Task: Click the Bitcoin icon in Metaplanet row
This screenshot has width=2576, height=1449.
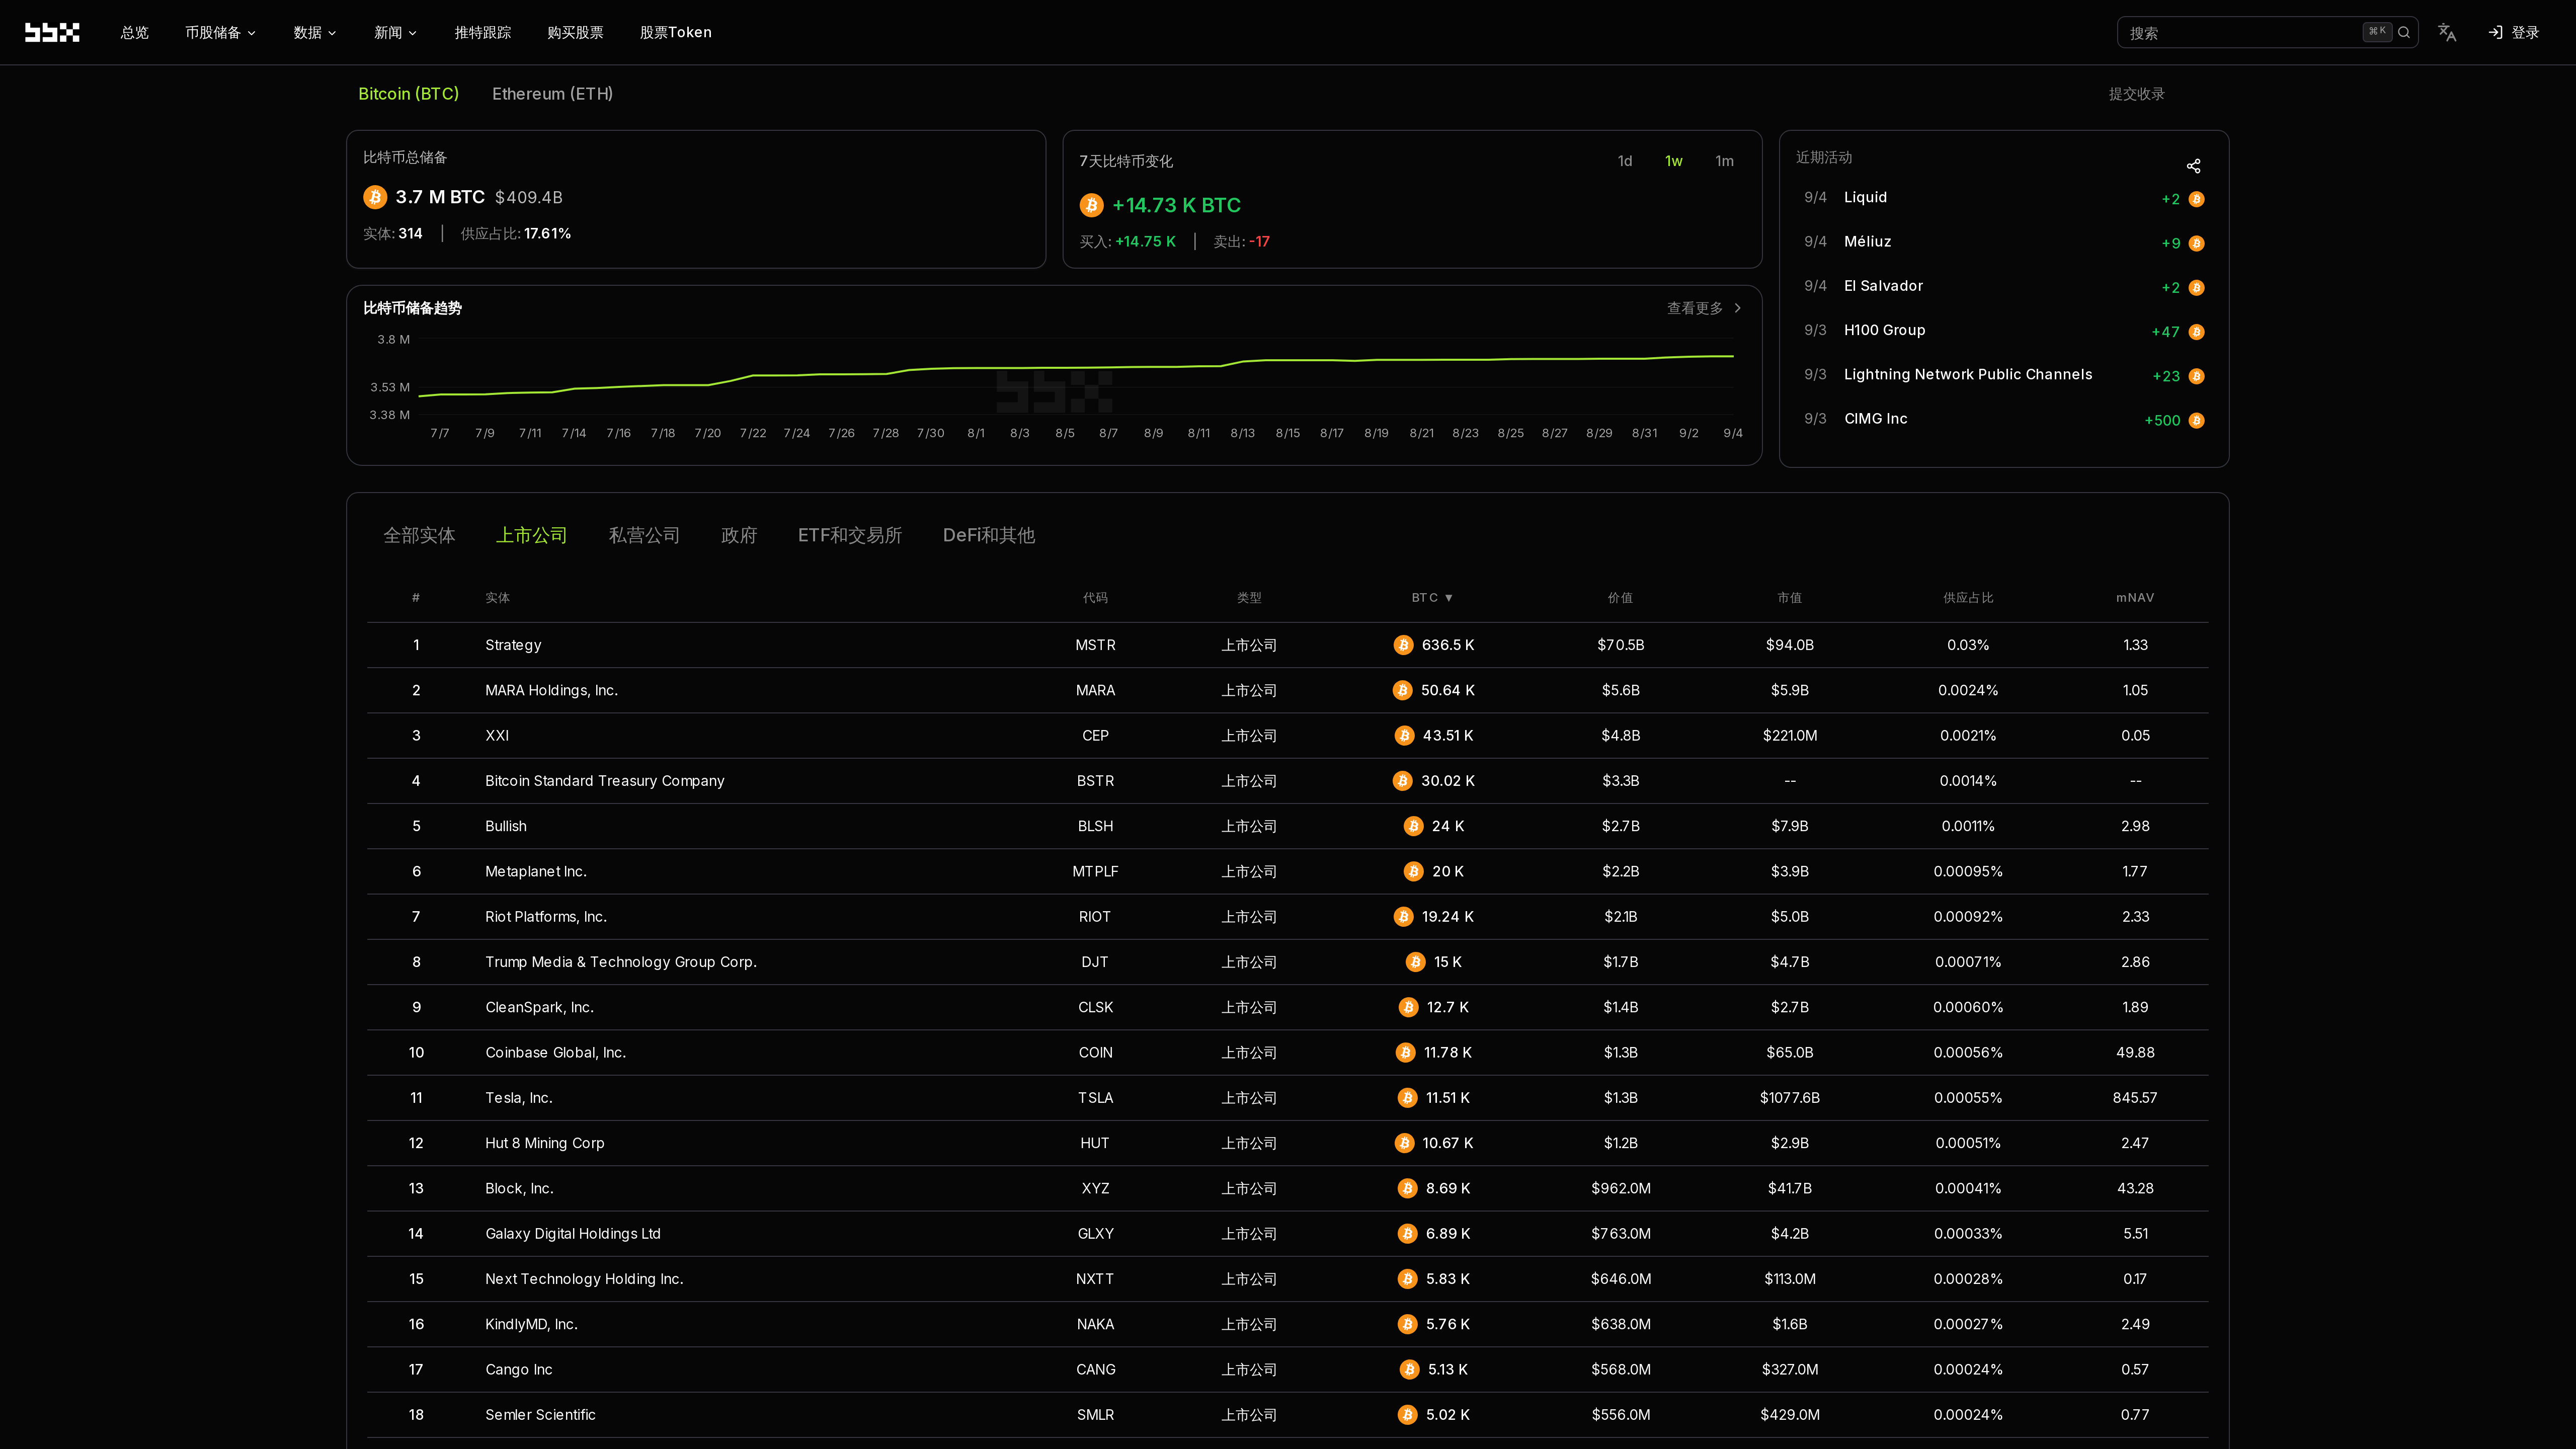Action: (1413, 871)
